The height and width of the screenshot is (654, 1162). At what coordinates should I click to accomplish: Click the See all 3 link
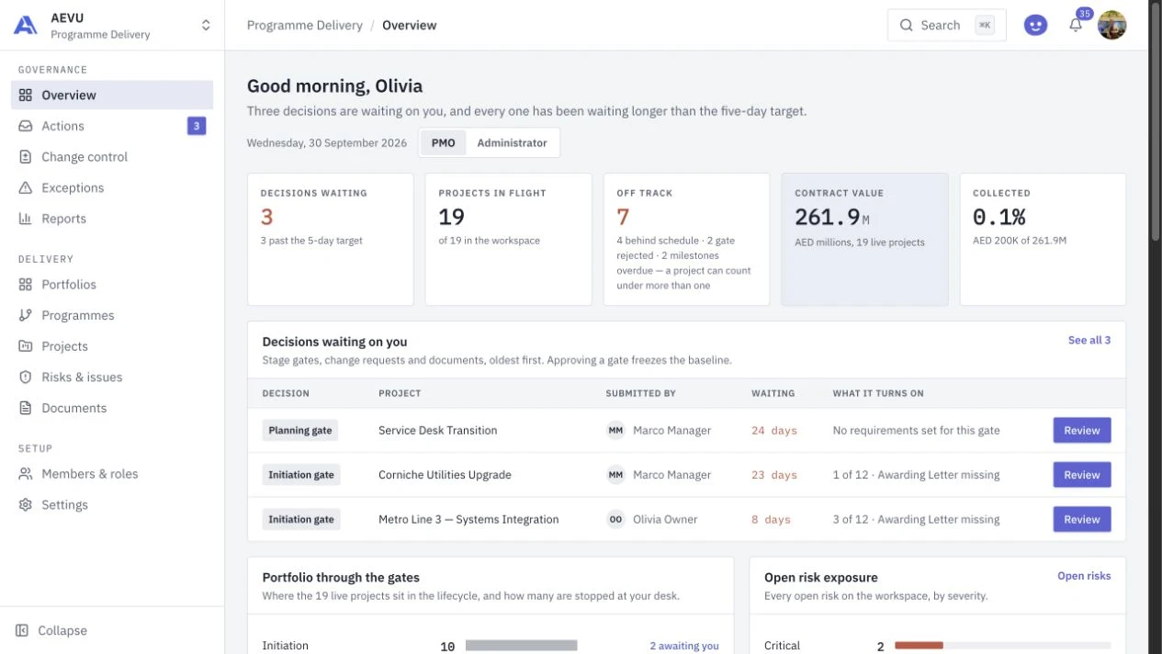(1089, 341)
